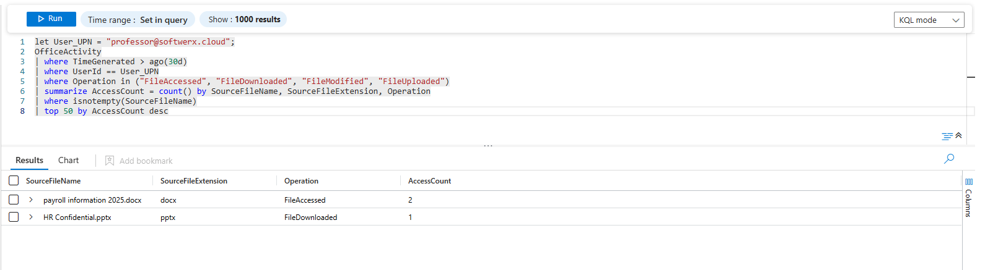Screen dimensions: 985x270
Task: Click the format query icon
Action: click(947, 136)
